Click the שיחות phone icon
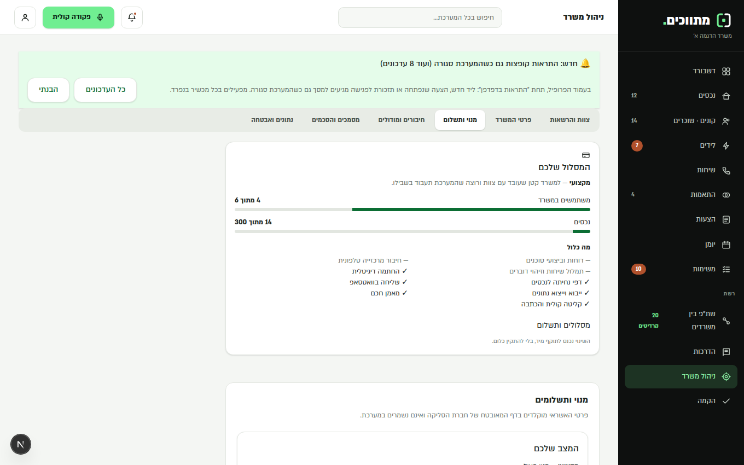The image size is (744, 465). pyautogui.click(x=726, y=170)
